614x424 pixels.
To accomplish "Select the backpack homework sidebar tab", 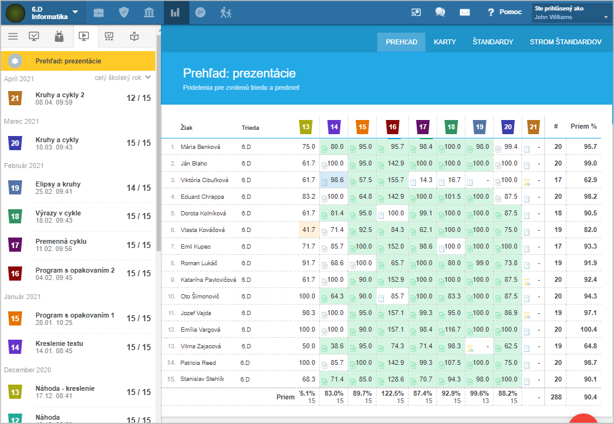I will click(x=59, y=36).
